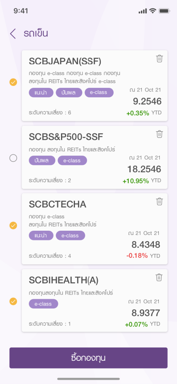Delete SCBIHEALTH(A) fund via trash icon
The width and height of the screenshot is (177, 384).
click(159, 278)
